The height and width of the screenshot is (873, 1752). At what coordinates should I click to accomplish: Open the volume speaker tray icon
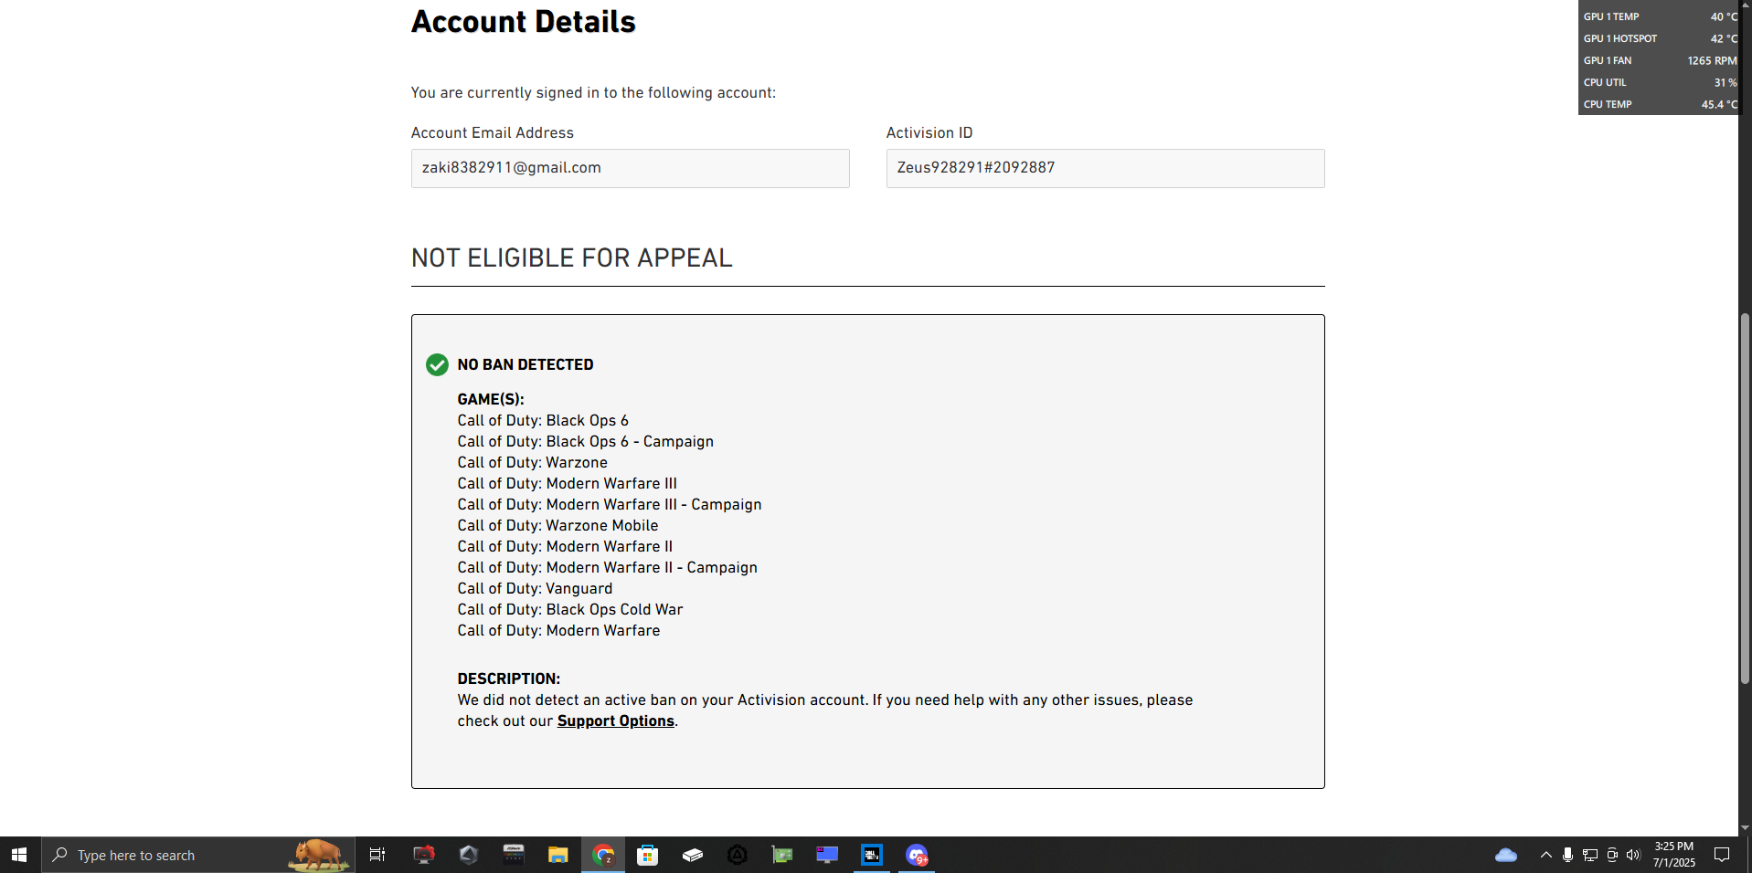pyautogui.click(x=1633, y=855)
